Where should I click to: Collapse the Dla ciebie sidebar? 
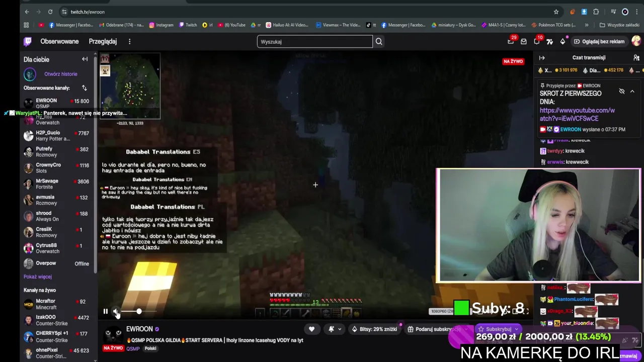[85, 59]
